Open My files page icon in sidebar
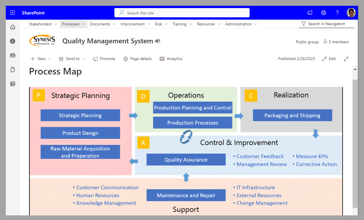This screenshot has height=220, width=364. pos(13,70)
